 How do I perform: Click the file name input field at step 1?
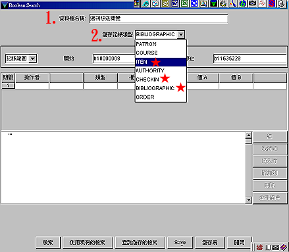click(x=159, y=18)
